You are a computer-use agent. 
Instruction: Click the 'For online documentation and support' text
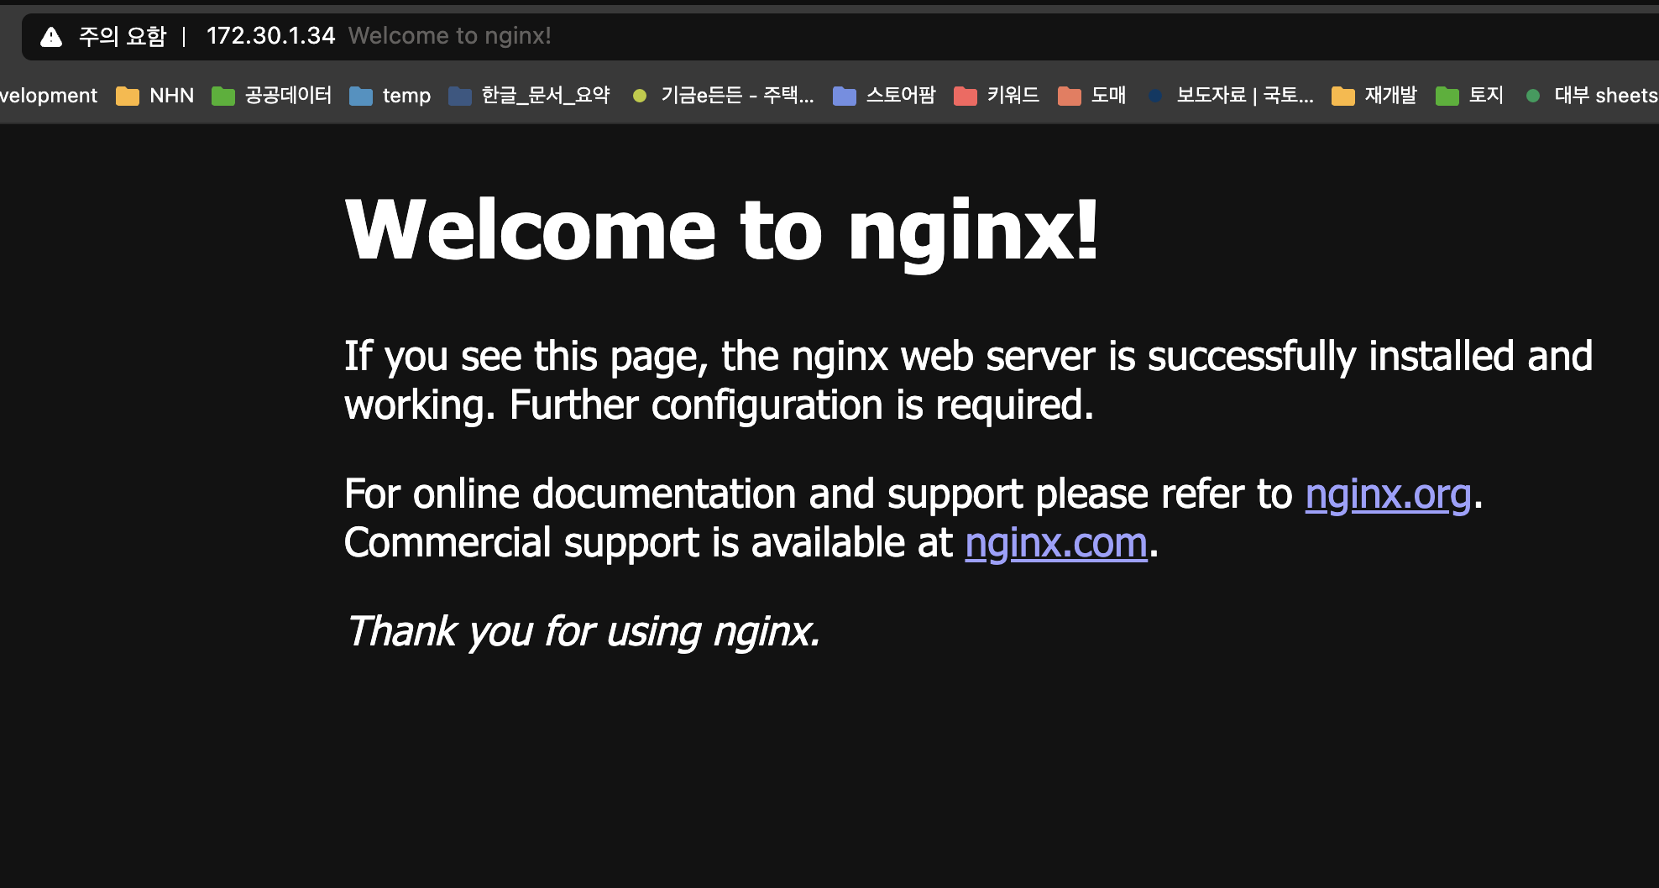point(683,494)
